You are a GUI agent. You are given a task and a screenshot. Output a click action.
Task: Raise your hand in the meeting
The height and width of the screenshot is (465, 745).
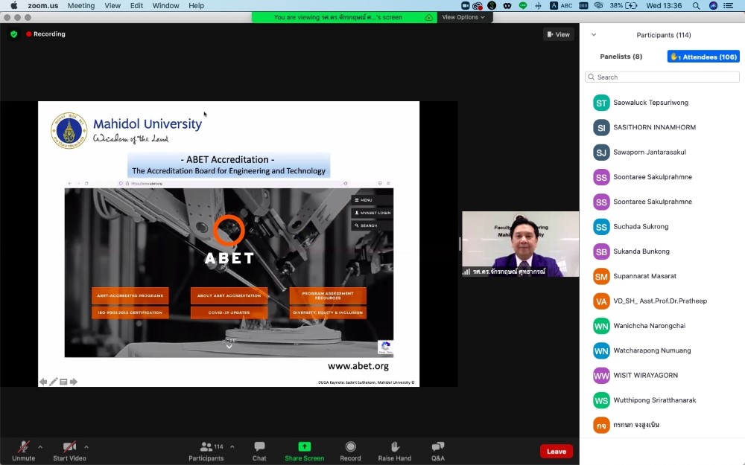pyautogui.click(x=394, y=447)
